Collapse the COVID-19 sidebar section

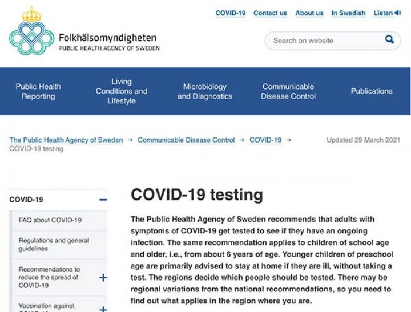coord(103,200)
